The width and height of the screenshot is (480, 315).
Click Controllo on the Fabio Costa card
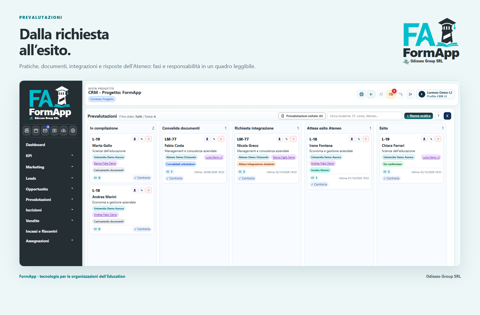tap(174, 178)
